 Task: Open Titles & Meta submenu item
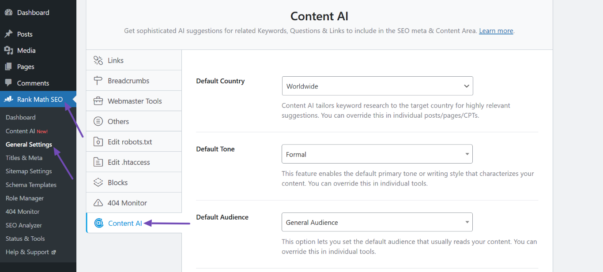pyautogui.click(x=24, y=158)
